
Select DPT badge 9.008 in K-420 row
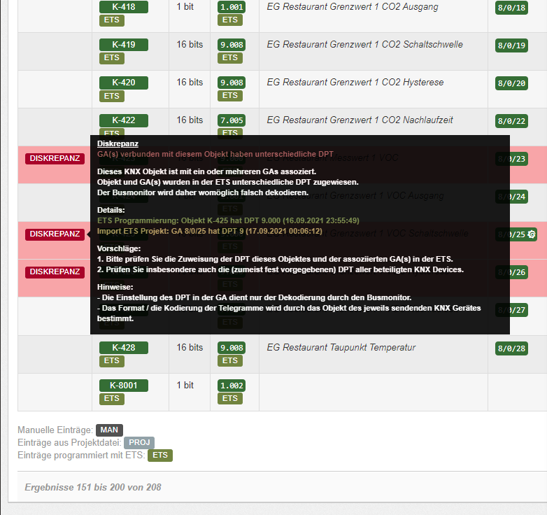coord(232,83)
